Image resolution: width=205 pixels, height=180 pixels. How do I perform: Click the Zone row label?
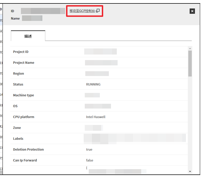(x=17, y=128)
